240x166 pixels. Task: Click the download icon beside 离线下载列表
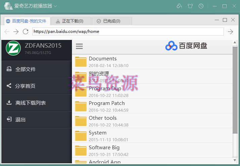(x=9, y=103)
